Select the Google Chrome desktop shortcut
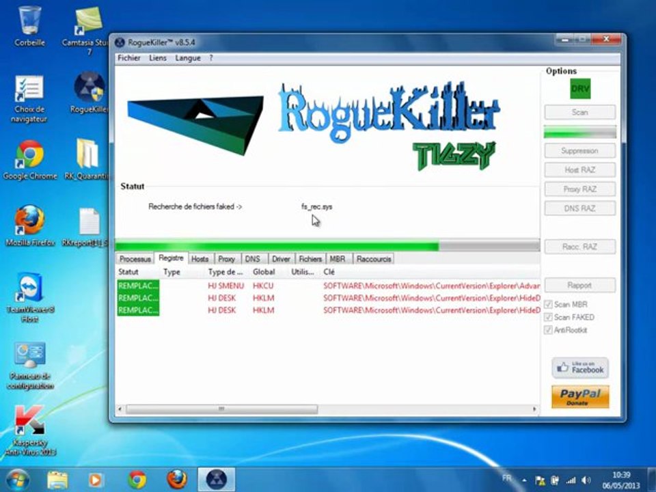Image resolution: width=656 pixels, height=492 pixels. (x=29, y=160)
